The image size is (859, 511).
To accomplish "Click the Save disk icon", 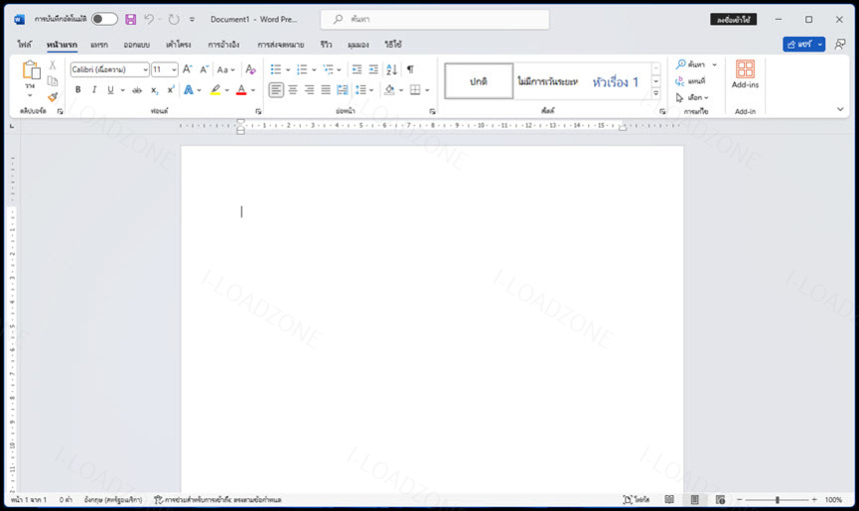I will pyautogui.click(x=131, y=19).
